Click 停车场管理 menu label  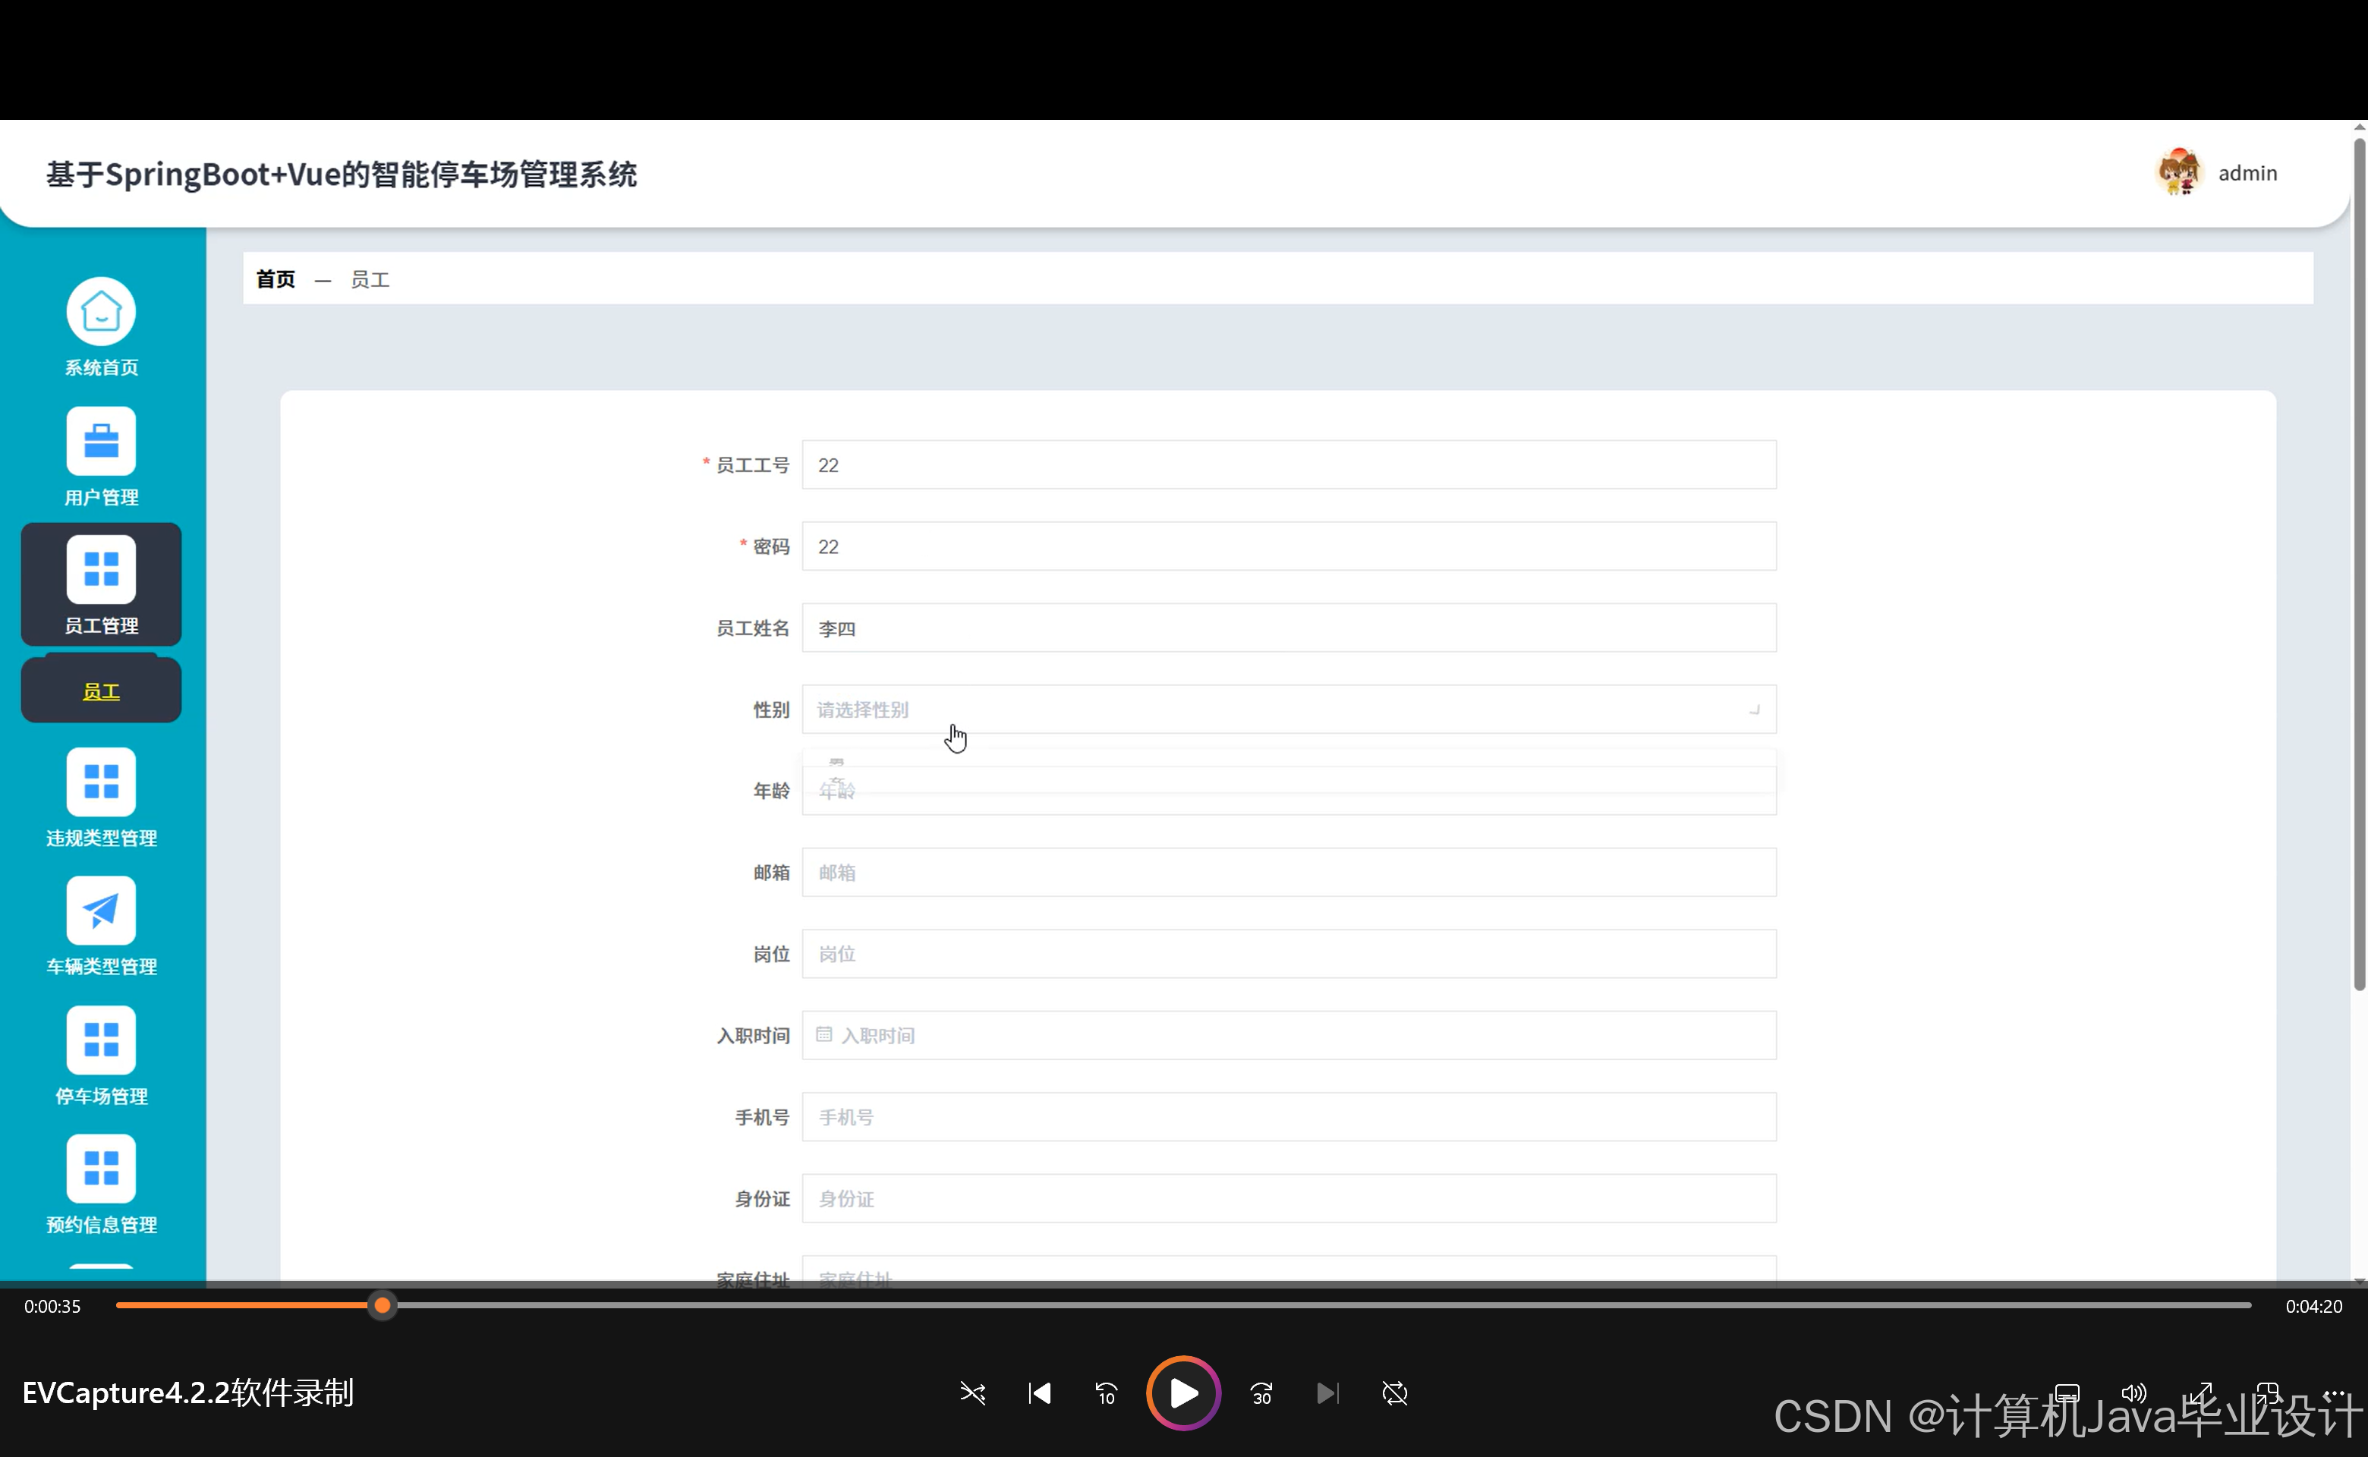click(101, 1096)
